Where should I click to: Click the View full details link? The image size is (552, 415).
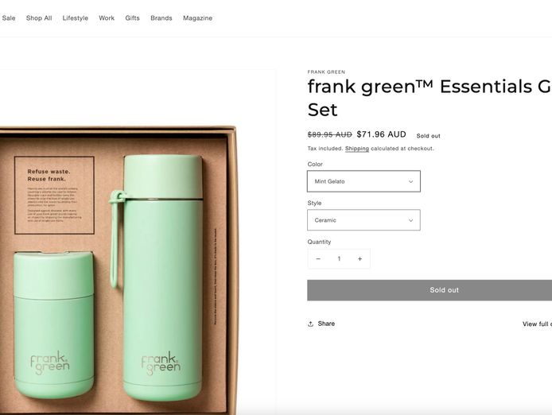(537, 324)
